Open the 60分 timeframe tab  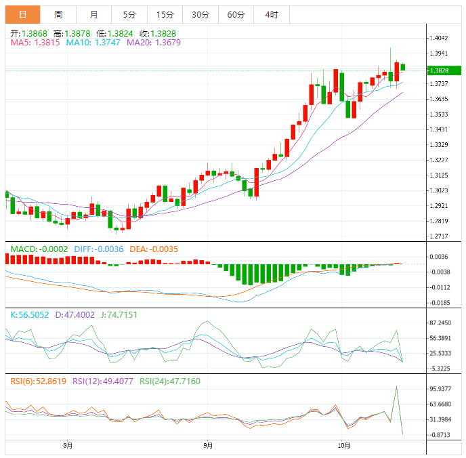[x=236, y=14]
